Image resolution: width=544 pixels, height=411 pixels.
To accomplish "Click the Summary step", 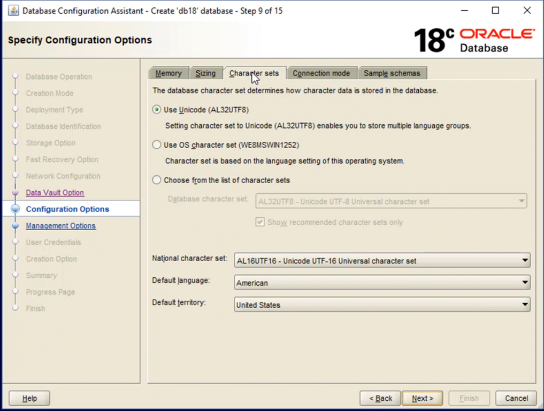I will click(41, 275).
